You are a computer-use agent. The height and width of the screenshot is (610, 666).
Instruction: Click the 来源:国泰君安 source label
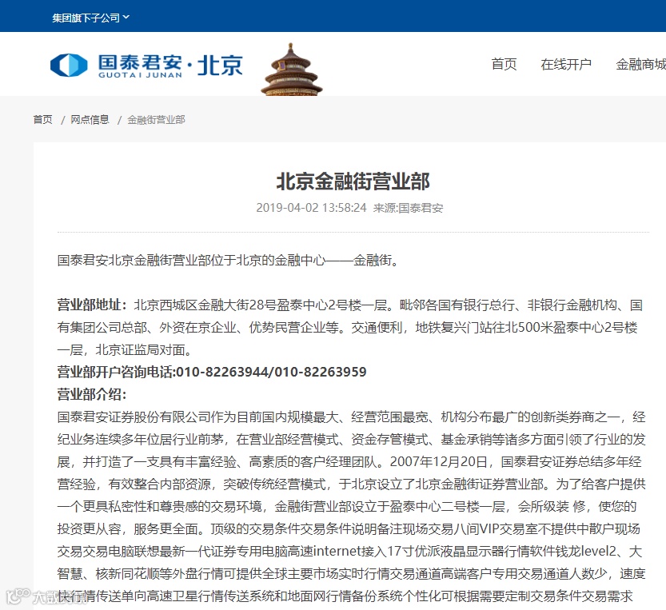(x=408, y=208)
